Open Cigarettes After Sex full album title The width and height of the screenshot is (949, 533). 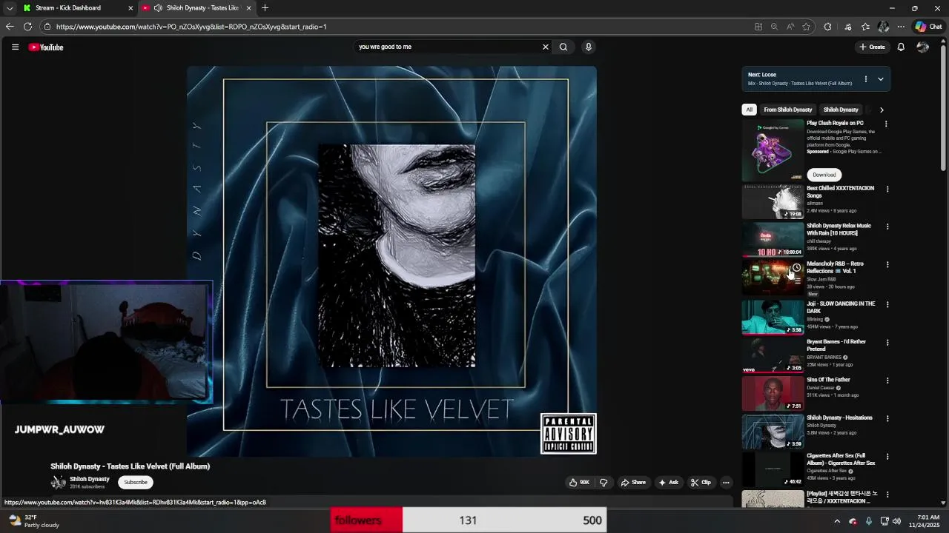coord(841,459)
